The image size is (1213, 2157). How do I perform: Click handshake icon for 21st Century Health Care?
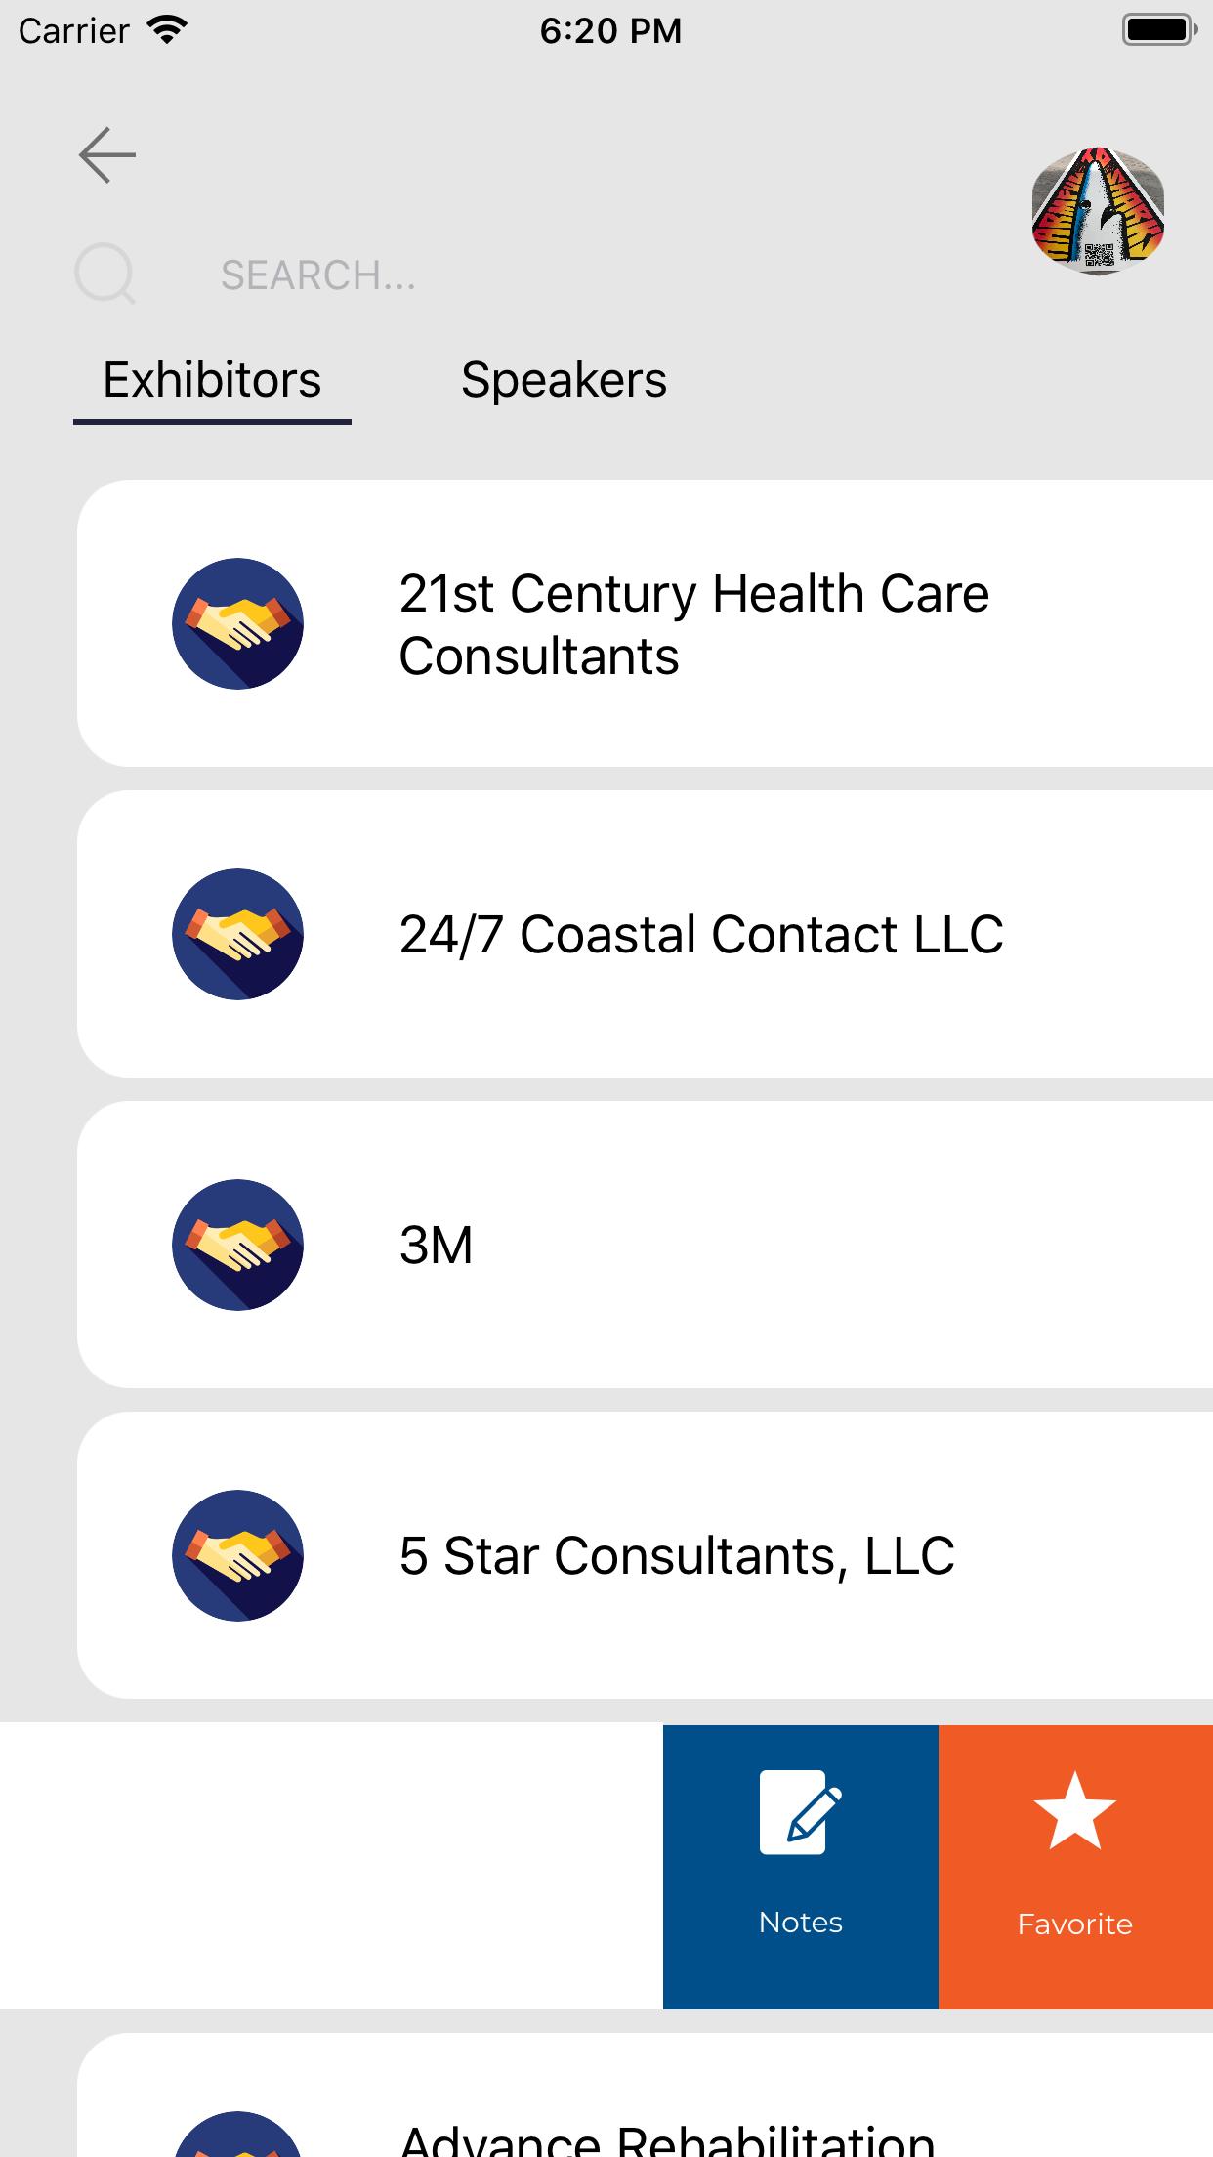coord(237,623)
